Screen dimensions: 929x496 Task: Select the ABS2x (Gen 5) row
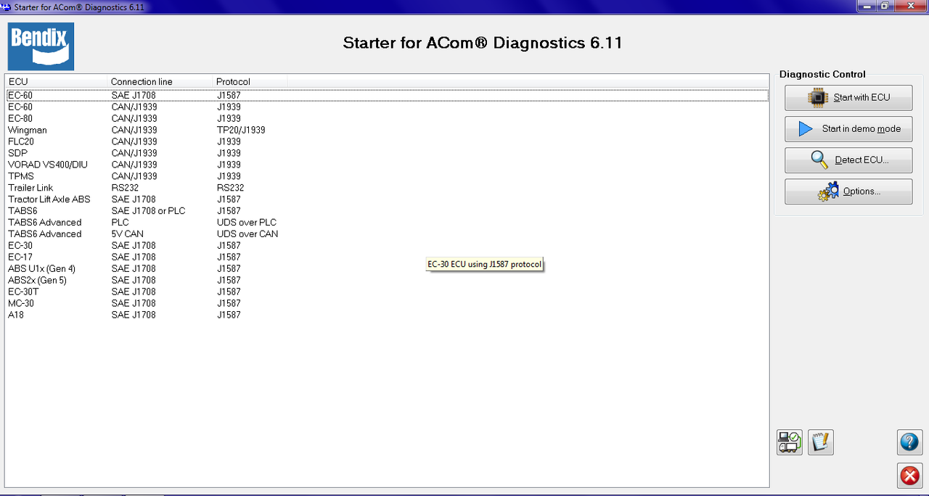(x=387, y=281)
